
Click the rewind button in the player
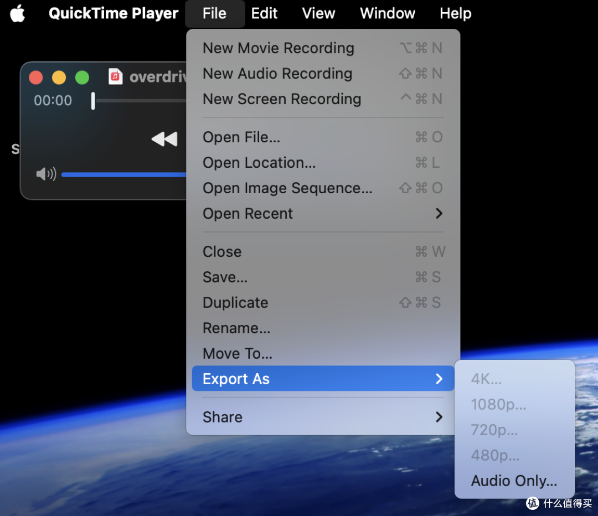pyautogui.click(x=164, y=139)
